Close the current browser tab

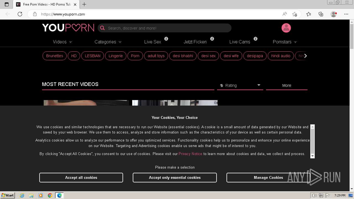pos(75,4)
